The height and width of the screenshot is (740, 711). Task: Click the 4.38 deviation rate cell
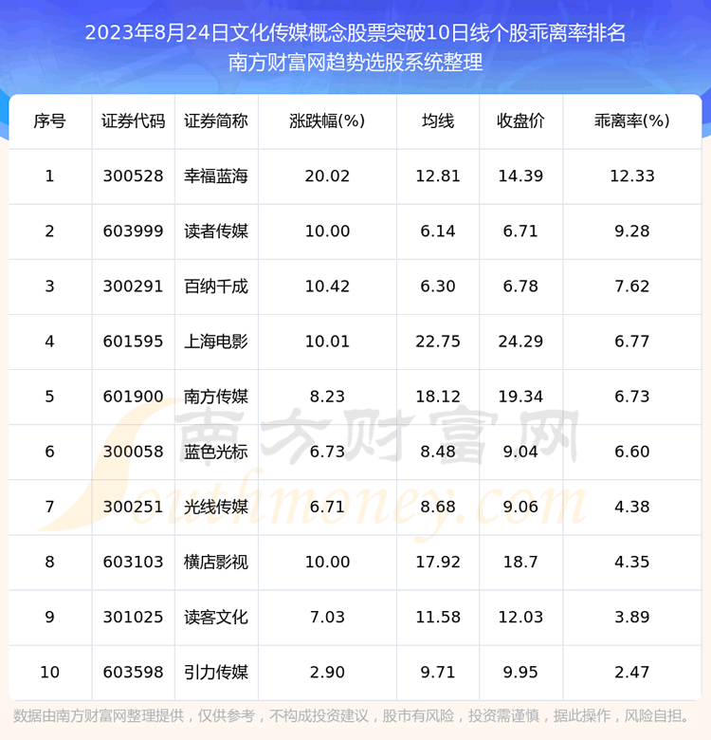631,507
